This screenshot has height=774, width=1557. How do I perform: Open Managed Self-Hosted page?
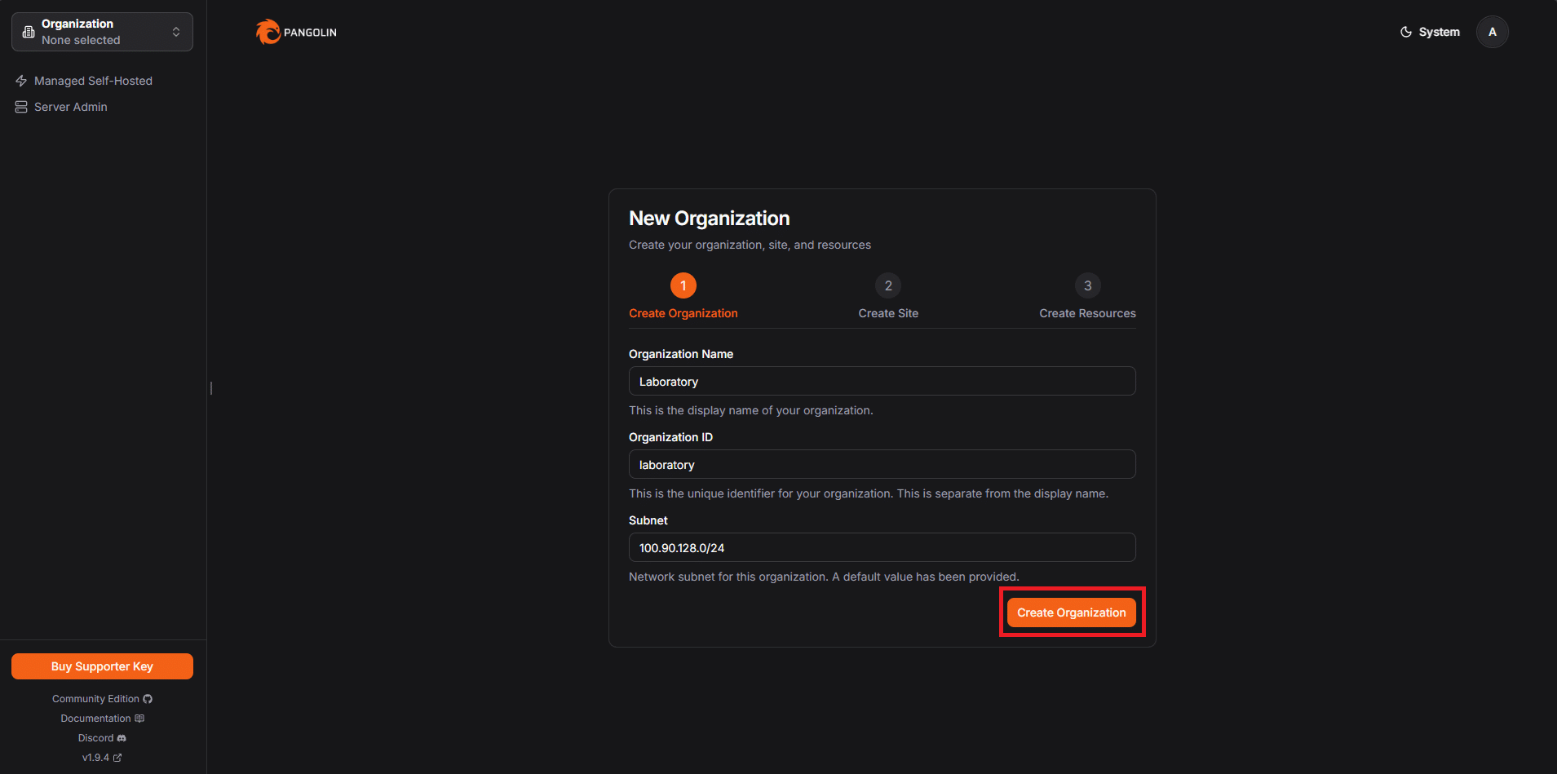click(93, 81)
